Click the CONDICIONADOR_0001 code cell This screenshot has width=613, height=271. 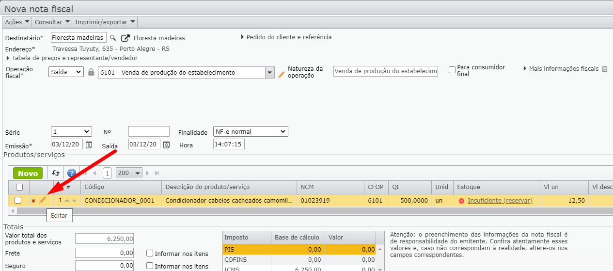[121, 201]
